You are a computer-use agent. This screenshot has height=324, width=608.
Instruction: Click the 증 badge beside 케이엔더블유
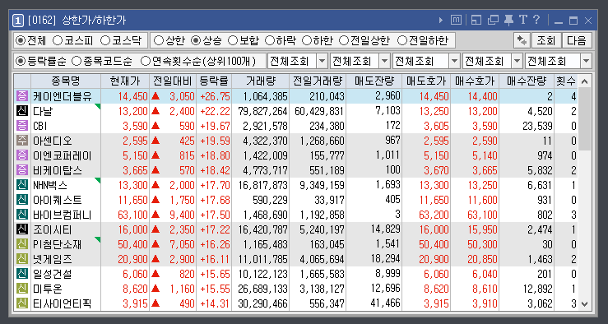coord(22,96)
